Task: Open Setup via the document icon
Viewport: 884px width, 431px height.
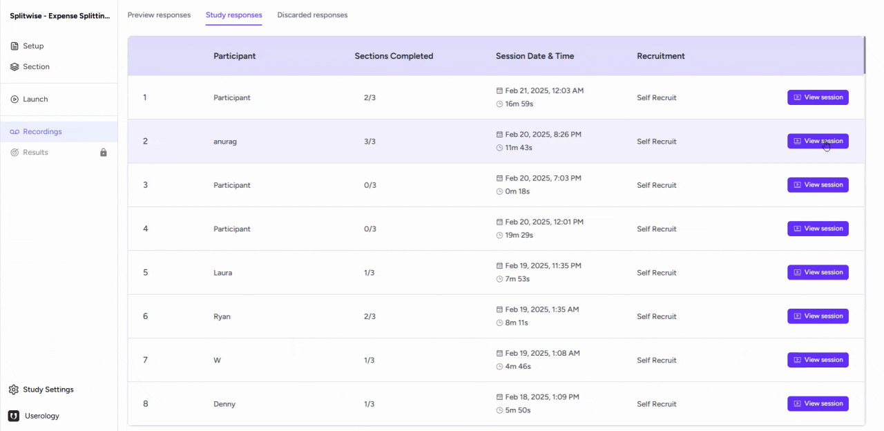Action: tap(15, 46)
